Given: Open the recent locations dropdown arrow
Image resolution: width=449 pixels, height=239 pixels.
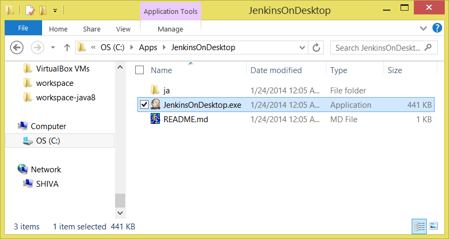Looking at the screenshot, I should pos(53,47).
